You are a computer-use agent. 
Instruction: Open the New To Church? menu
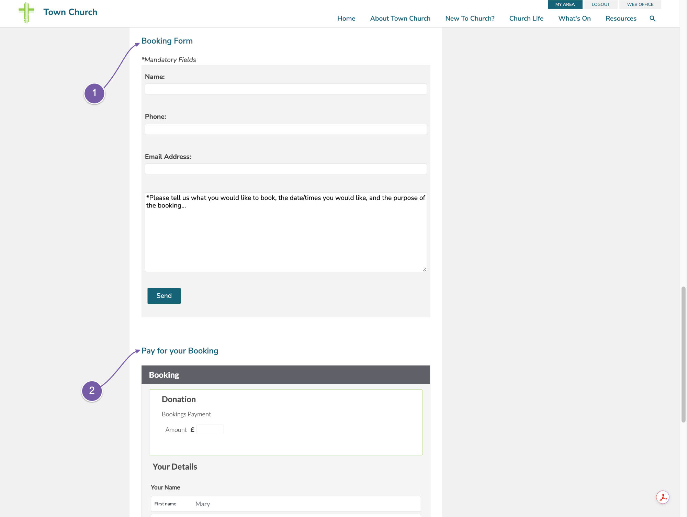470,19
